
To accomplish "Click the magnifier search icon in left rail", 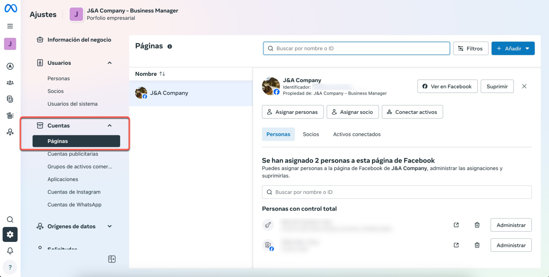I will (10, 220).
